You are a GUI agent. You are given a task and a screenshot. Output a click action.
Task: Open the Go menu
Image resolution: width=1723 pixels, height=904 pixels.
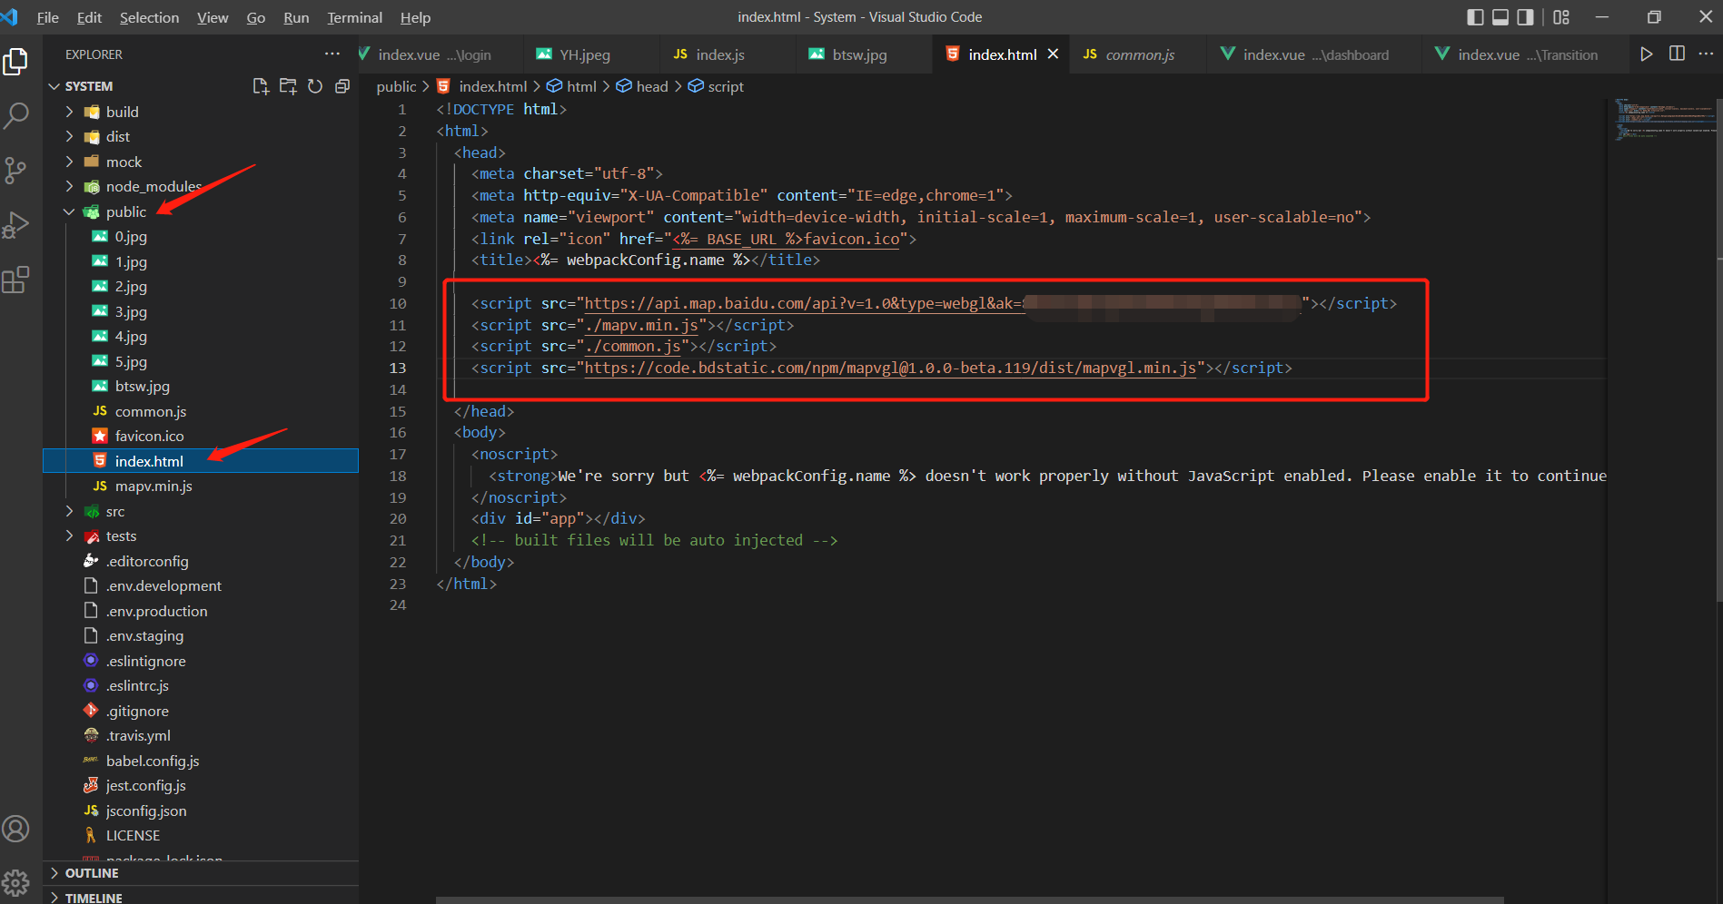point(256,17)
